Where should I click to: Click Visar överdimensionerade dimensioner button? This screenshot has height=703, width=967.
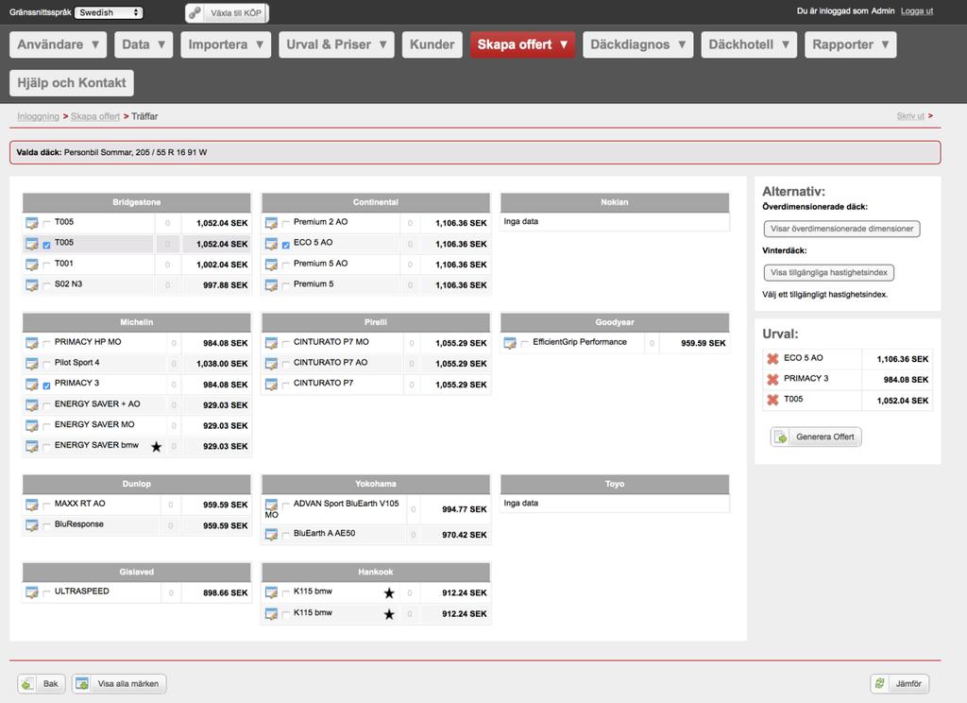(841, 229)
